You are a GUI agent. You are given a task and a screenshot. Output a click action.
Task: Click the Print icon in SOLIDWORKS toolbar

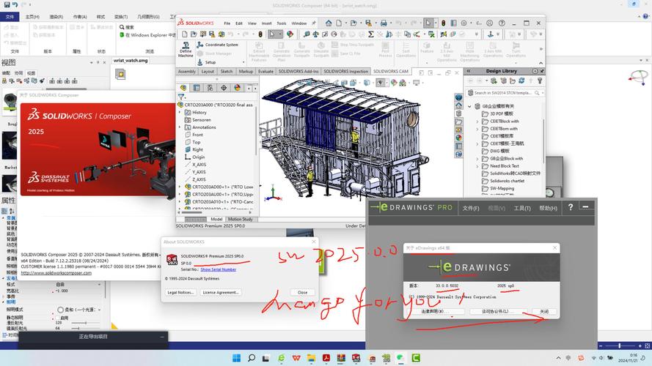coord(383,23)
